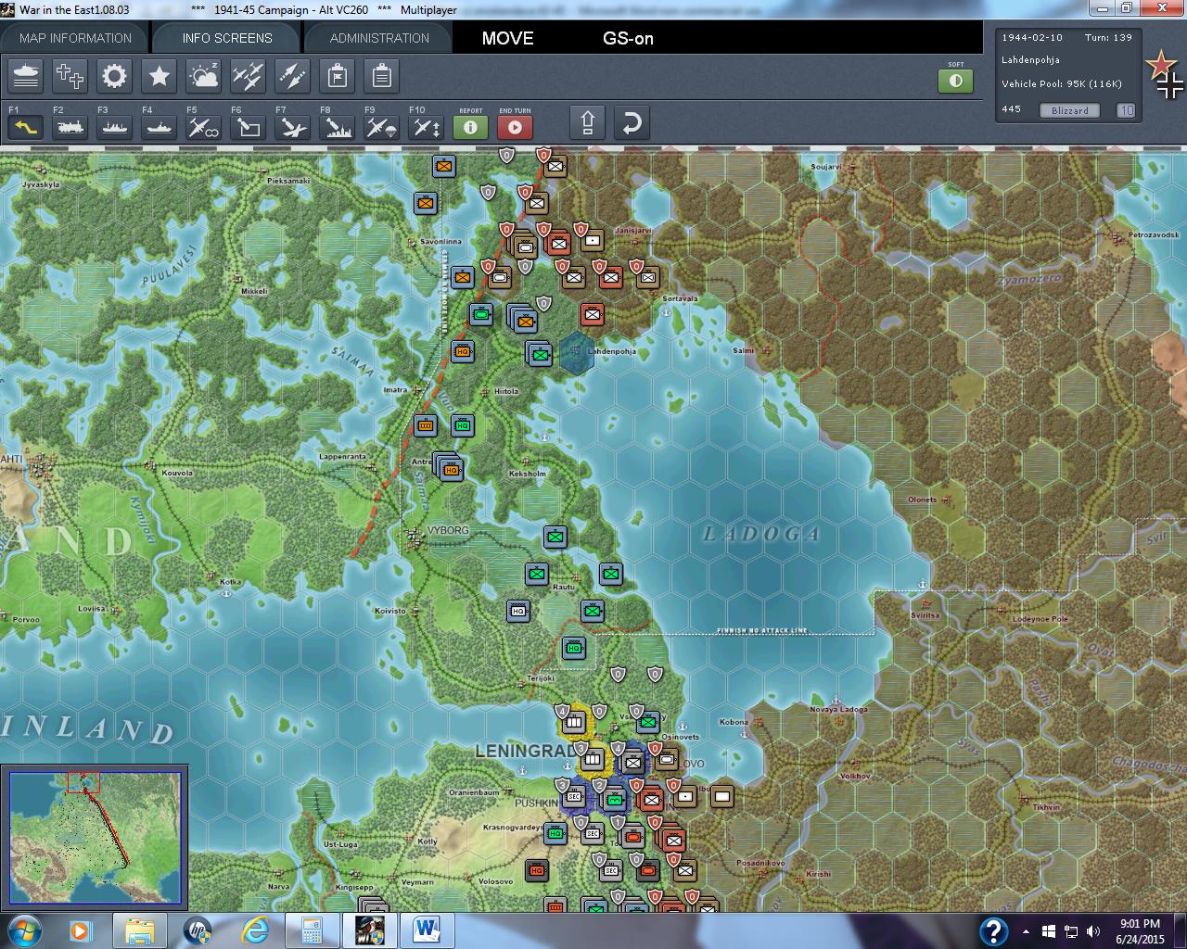The width and height of the screenshot is (1187, 949).
Task: Click the 10 value box beside Blizzard
Action: click(1126, 110)
